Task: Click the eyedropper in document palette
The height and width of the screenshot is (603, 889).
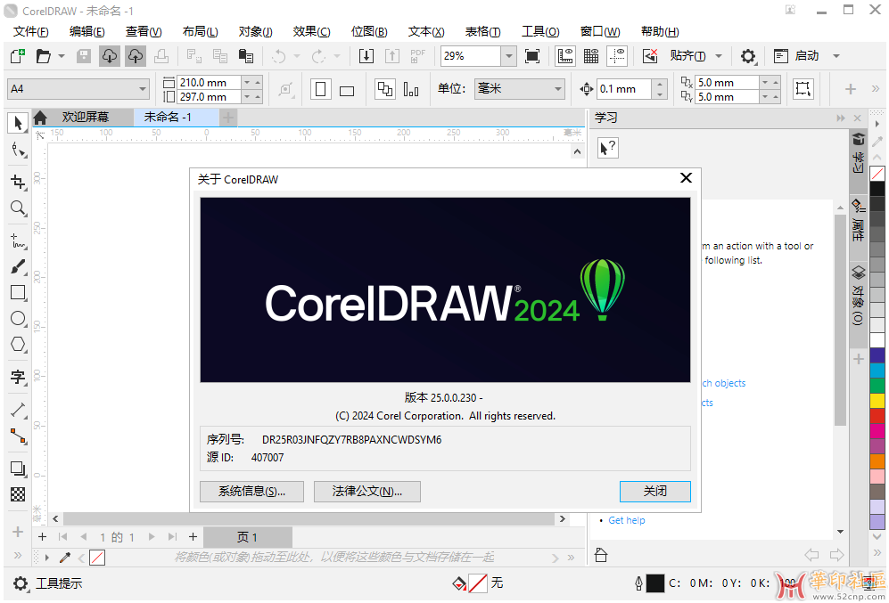Action: 65,558
